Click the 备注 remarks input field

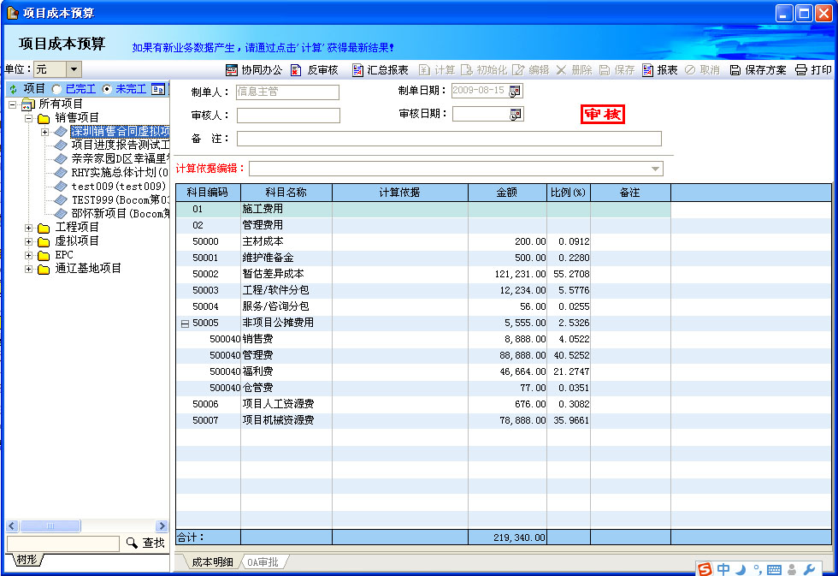coord(449,139)
